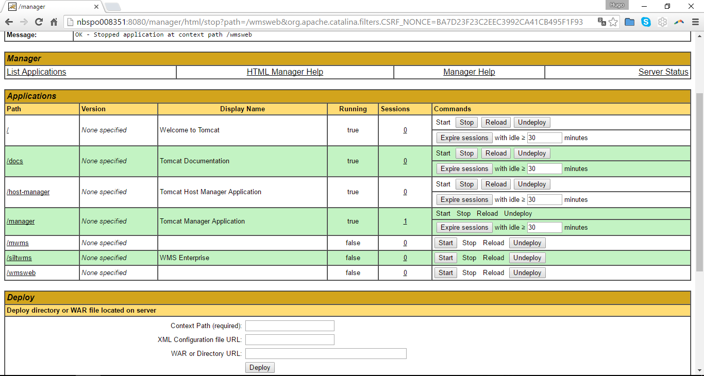Screen dimensions: 704x376
Task: Click the address bar URL field
Action: tap(330, 22)
